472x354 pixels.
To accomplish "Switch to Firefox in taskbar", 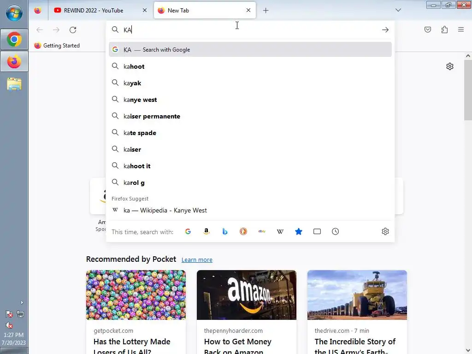I will pyautogui.click(x=14, y=62).
